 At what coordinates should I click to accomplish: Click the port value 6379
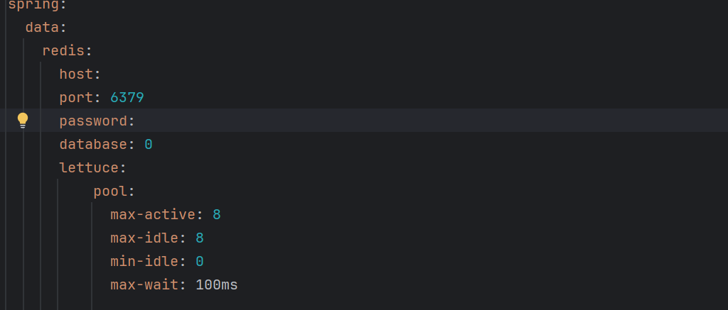[x=127, y=98]
